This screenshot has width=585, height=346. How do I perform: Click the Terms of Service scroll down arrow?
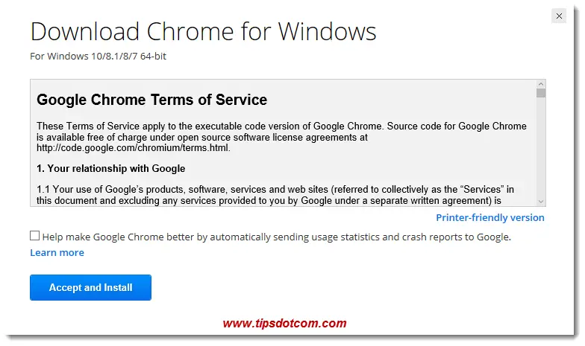[x=541, y=201]
